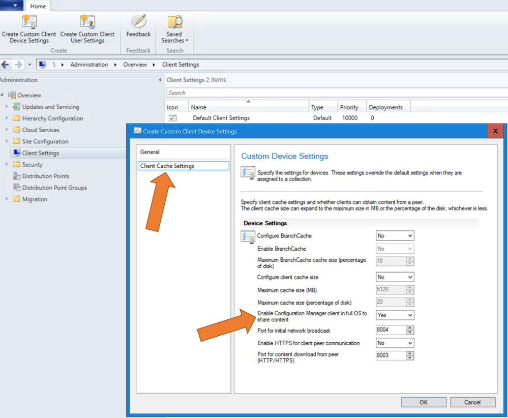The image size is (508, 418).
Task: Go forward with the right arrow
Action: pos(18,65)
